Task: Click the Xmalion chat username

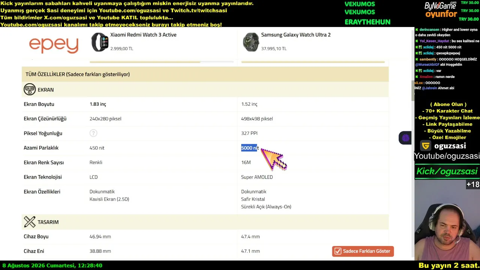Action: point(426,77)
